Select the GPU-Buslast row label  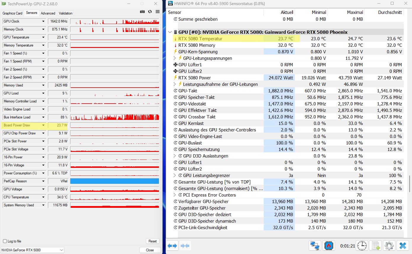[x=190, y=143]
